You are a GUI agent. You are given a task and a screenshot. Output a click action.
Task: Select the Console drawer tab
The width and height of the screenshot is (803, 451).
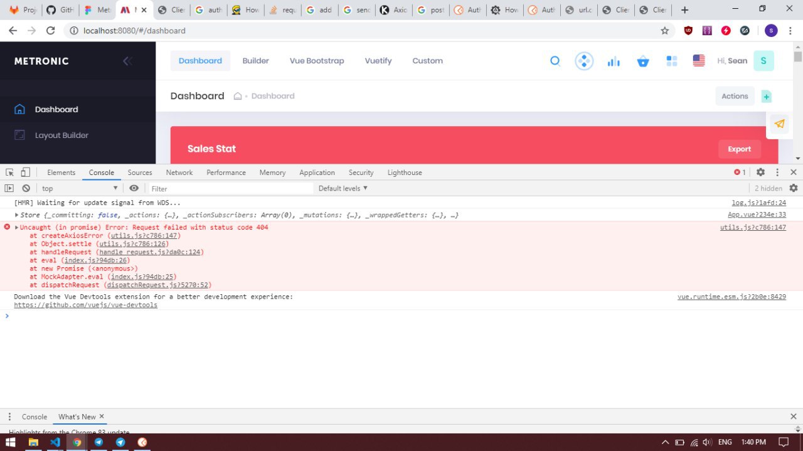point(35,417)
